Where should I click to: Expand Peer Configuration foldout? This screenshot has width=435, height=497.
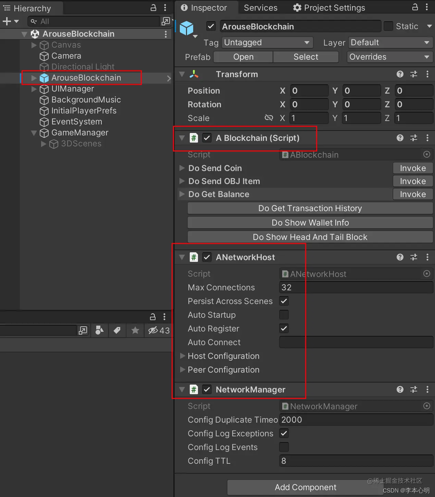[183, 369]
